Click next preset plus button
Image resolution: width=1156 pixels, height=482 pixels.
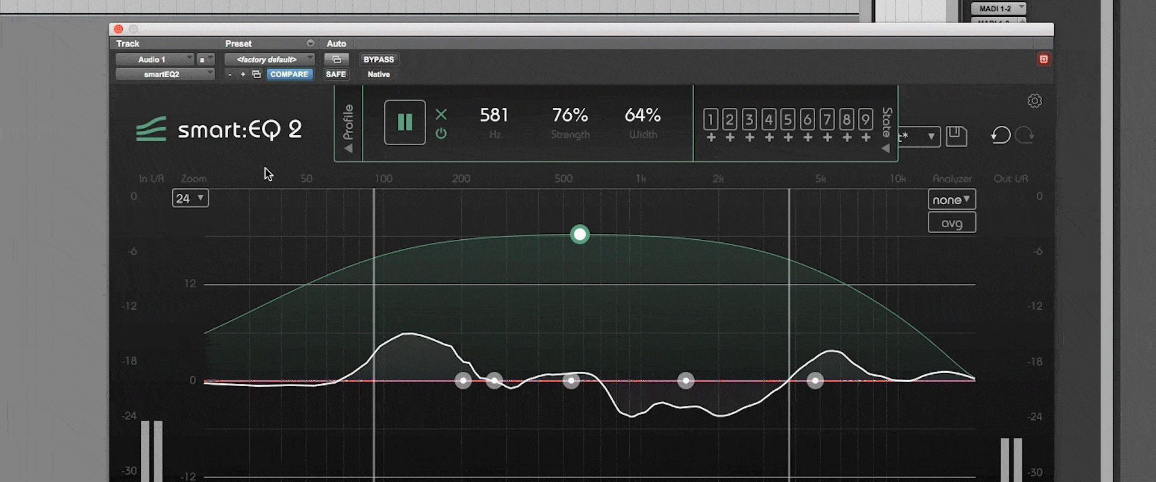coord(243,74)
